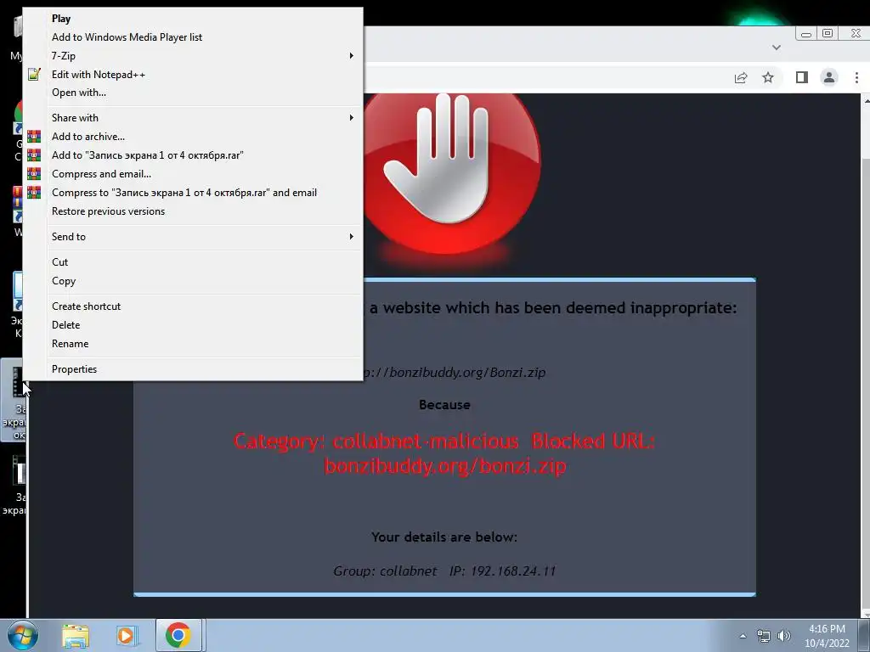This screenshot has height=652, width=870.
Task: Click the Group: collabnet IP text
Action: coord(444,571)
